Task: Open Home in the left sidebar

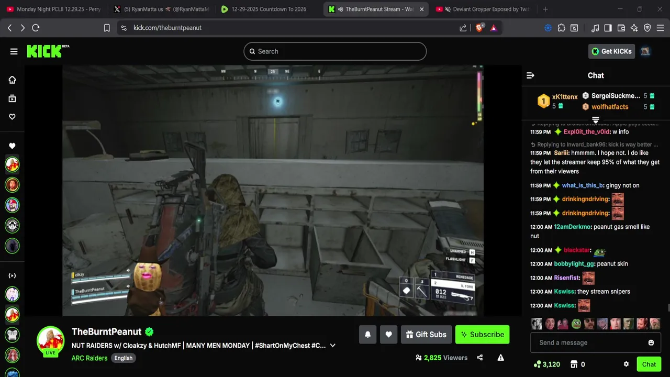Action: (x=12, y=80)
